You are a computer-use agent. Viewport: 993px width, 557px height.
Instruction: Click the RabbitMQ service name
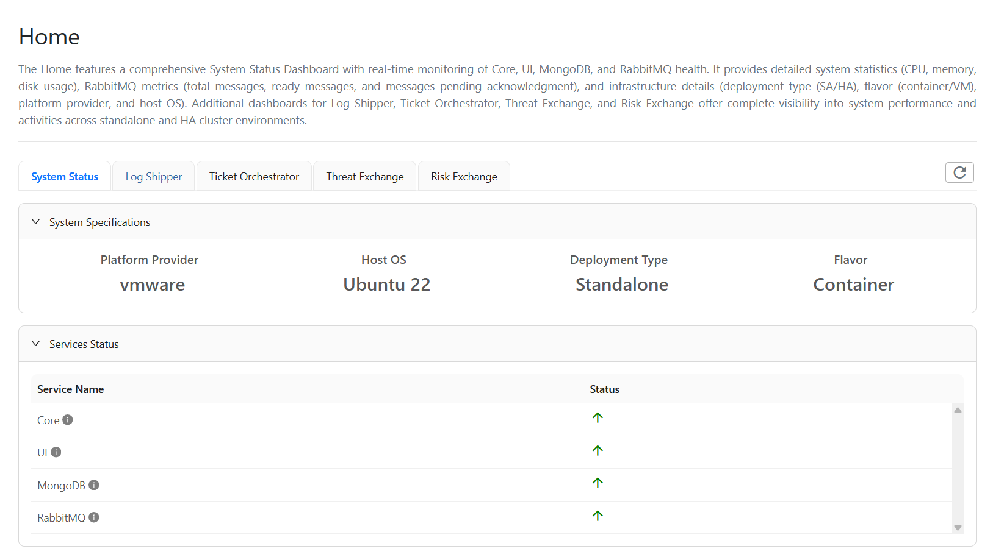(x=62, y=518)
